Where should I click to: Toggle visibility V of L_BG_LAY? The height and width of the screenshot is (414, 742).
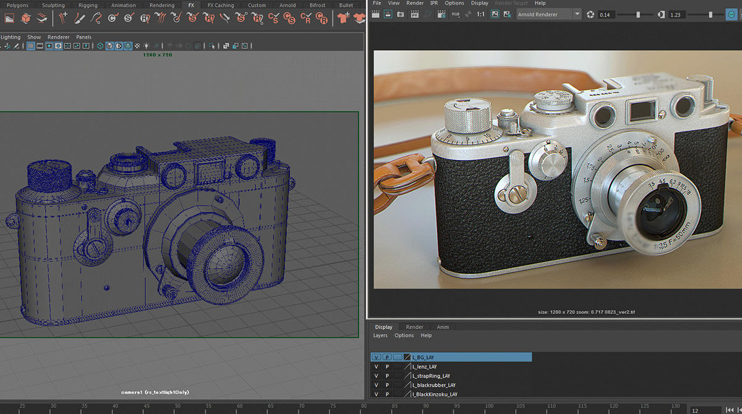[376, 357]
